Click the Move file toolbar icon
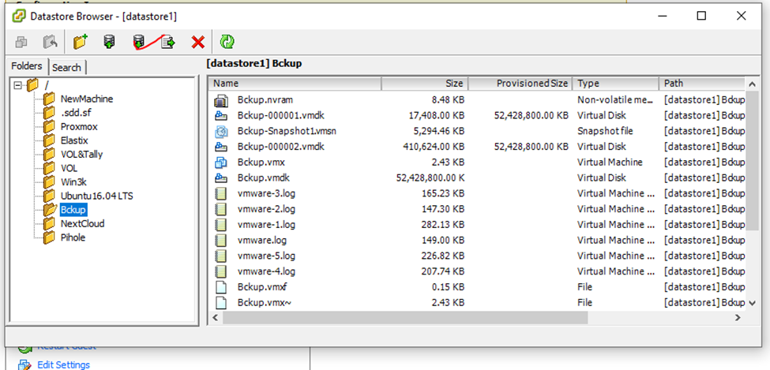Viewport: 770px width, 370px height. pos(167,42)
